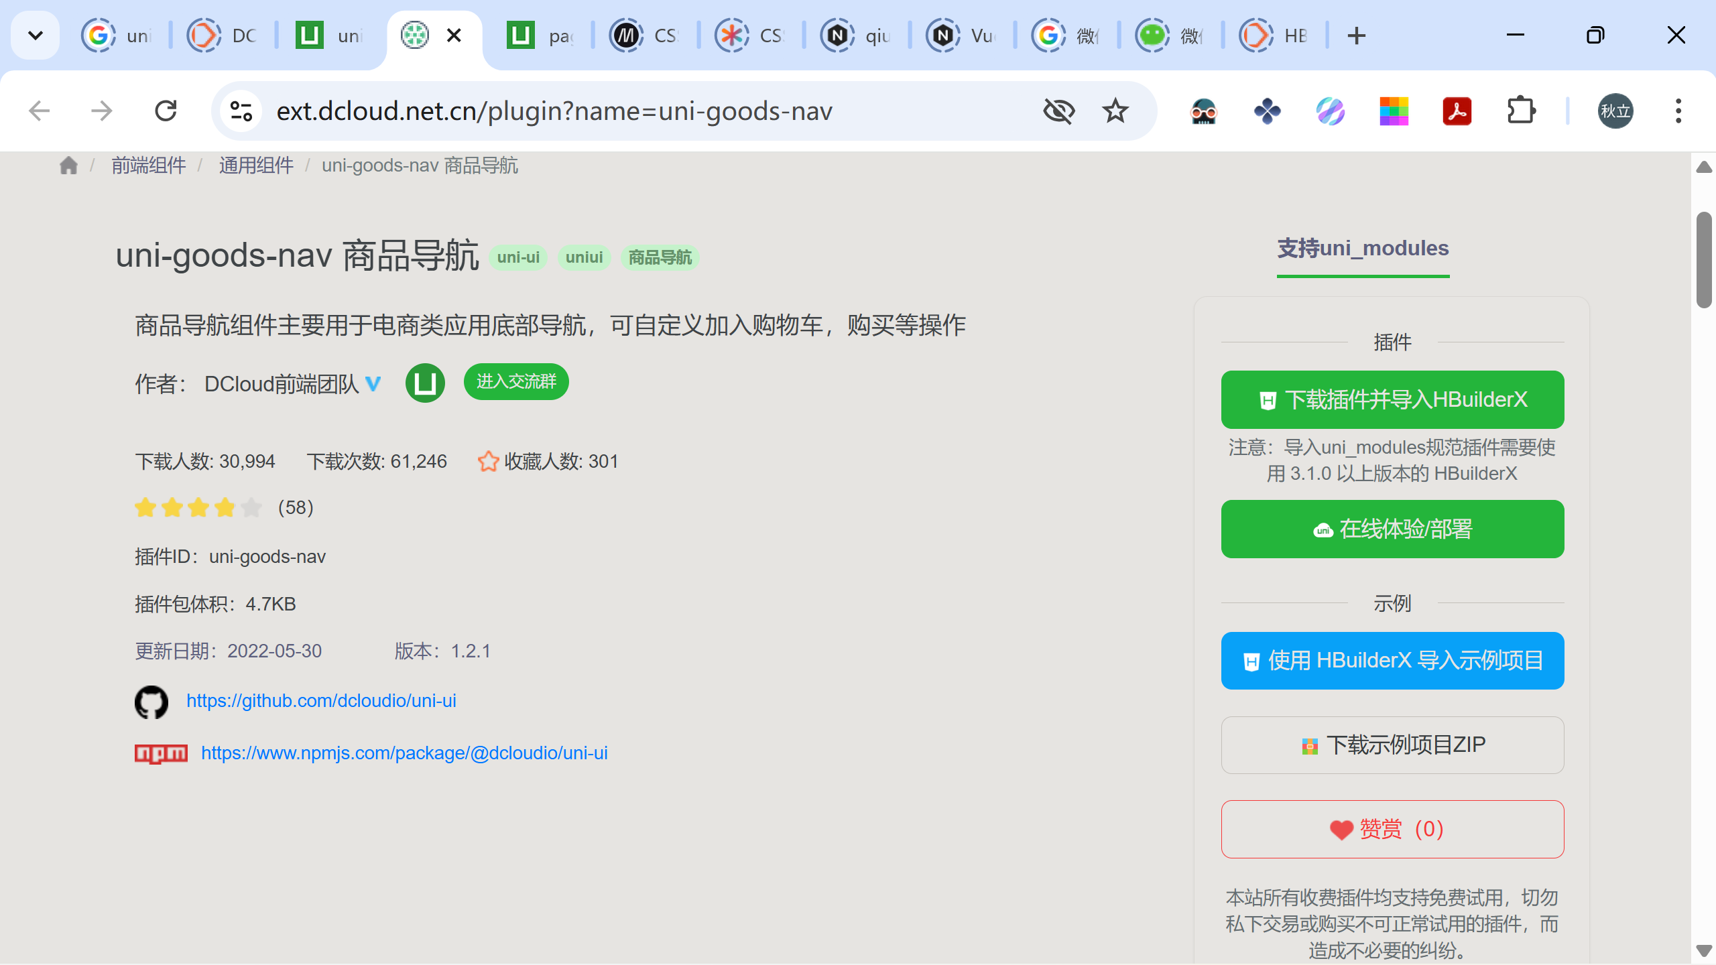
Task: Click 下载插件并导入HBuilderX button
Action: pos(1392,399)
